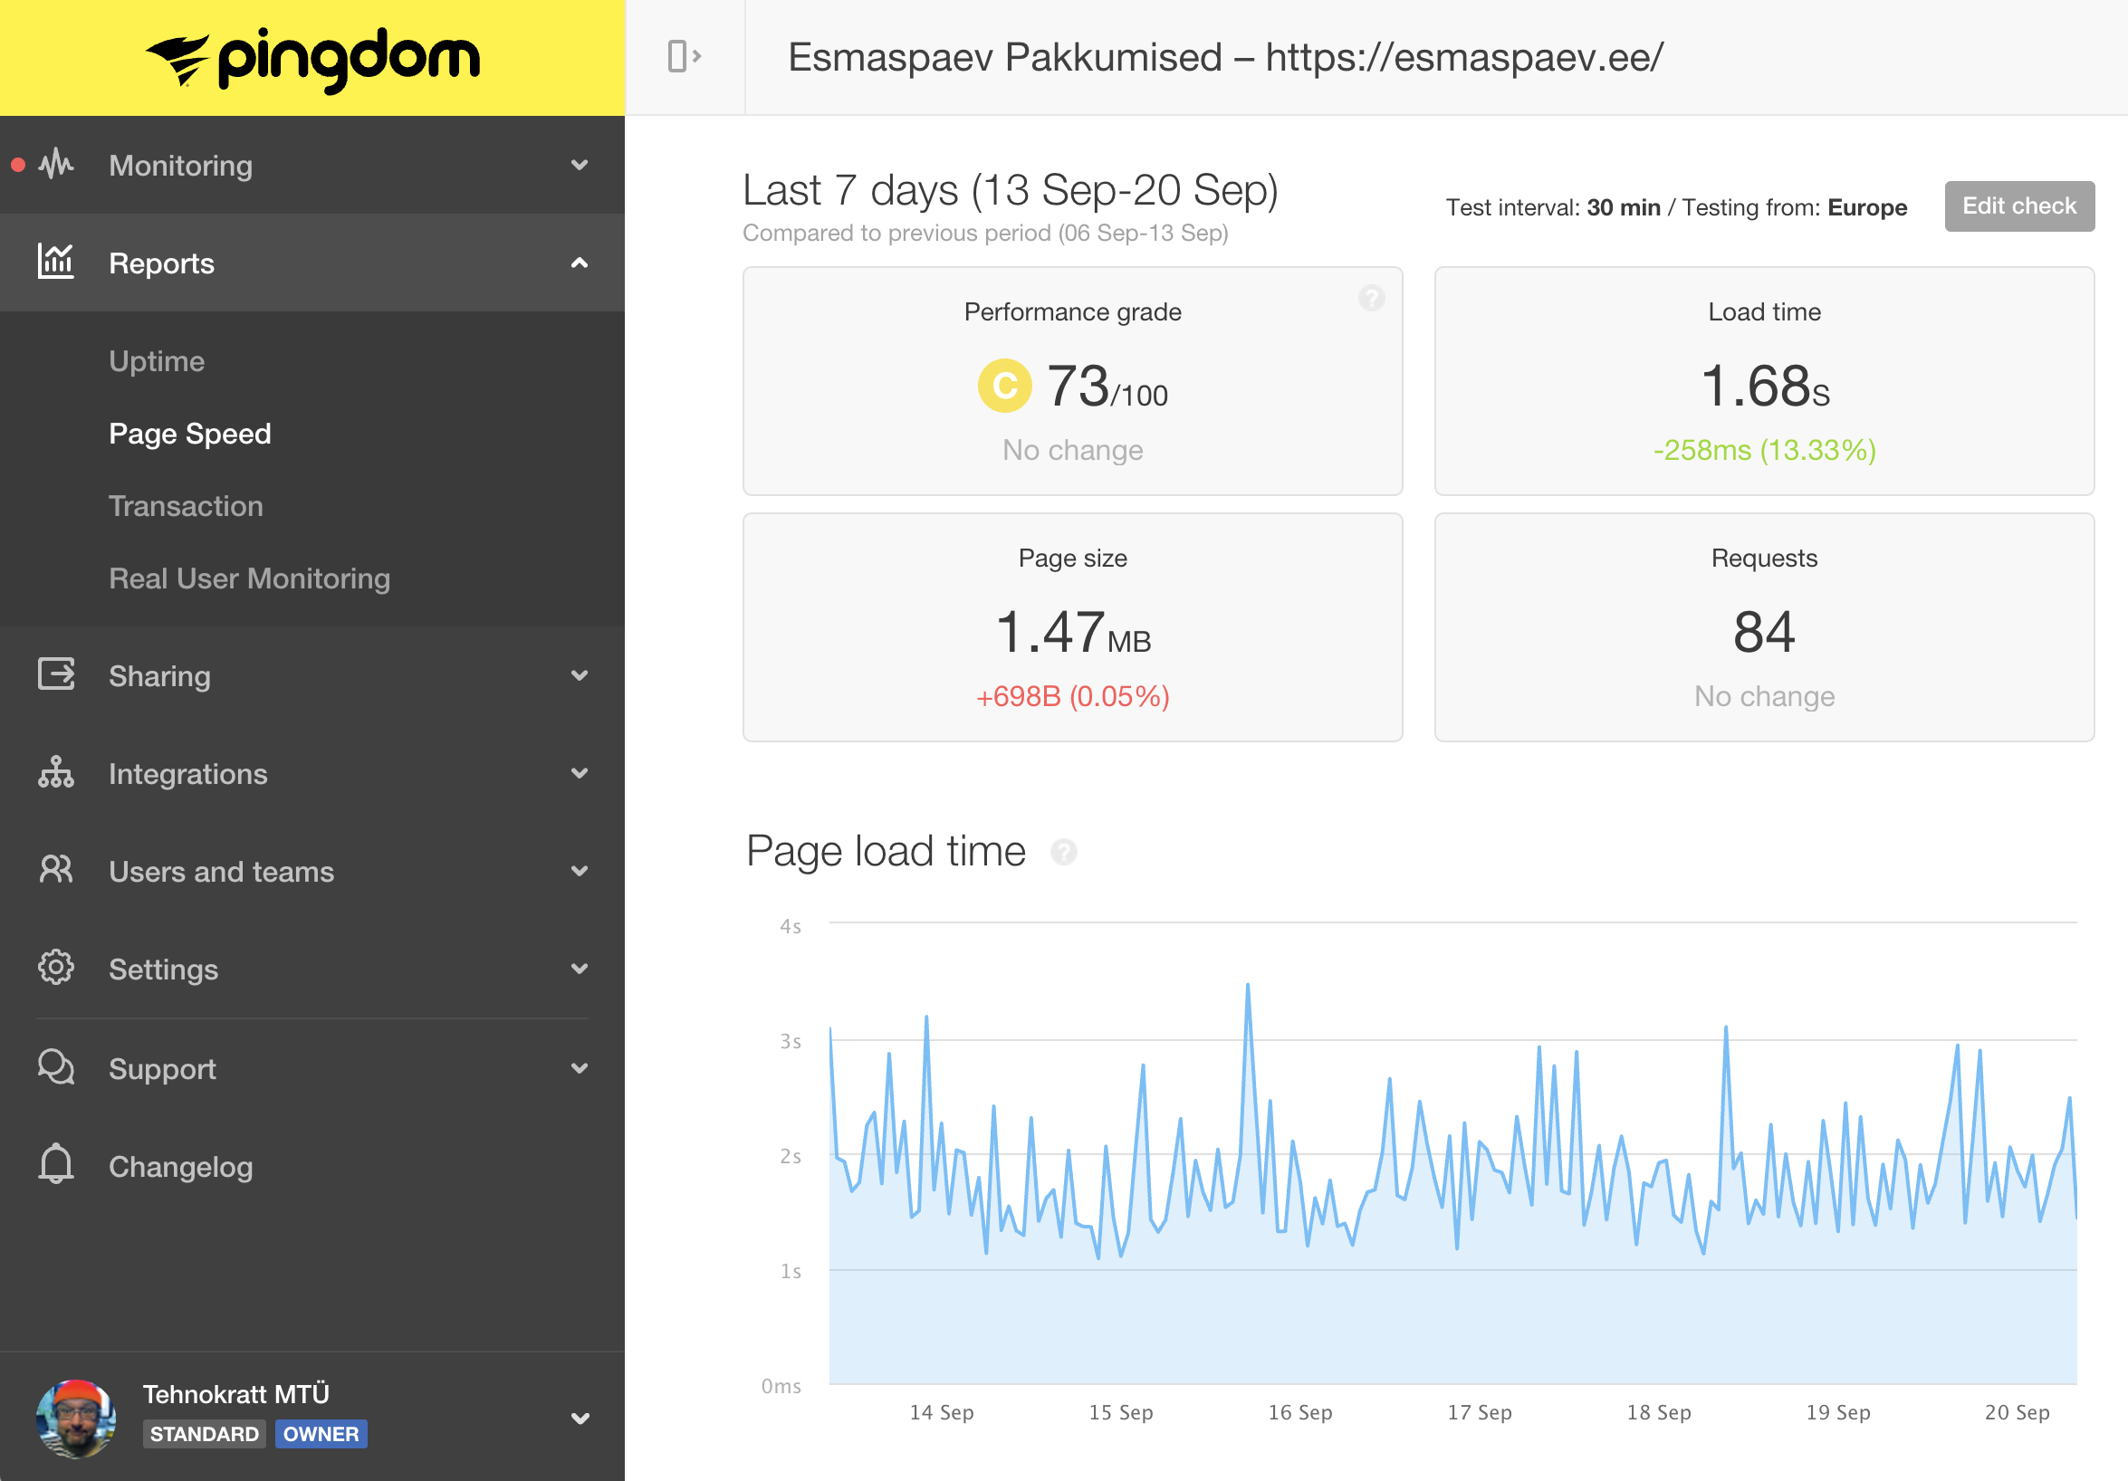Click the Performance grade 73/100 card
Viewport: 2128px width, 1481px height.
pos(1072,381)
